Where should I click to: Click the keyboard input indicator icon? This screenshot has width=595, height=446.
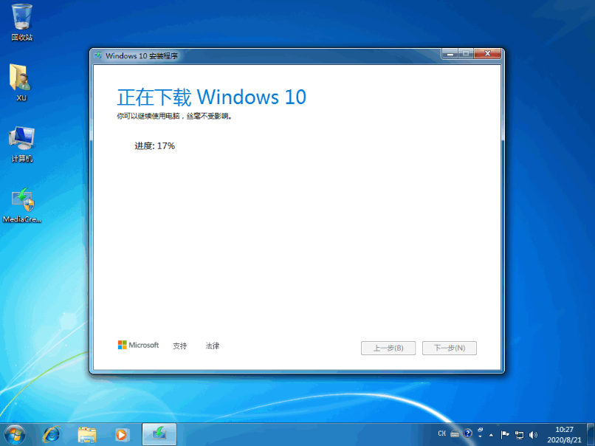click(x=454, y=433)
